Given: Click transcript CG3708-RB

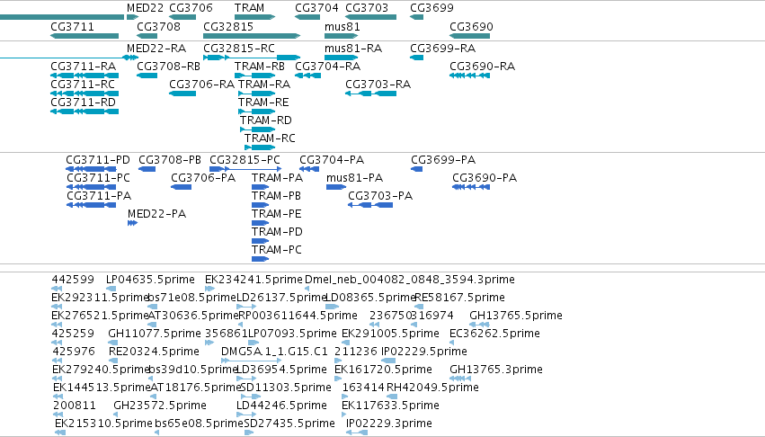Looking at the screenshot, I should click(x=169, y=67).
